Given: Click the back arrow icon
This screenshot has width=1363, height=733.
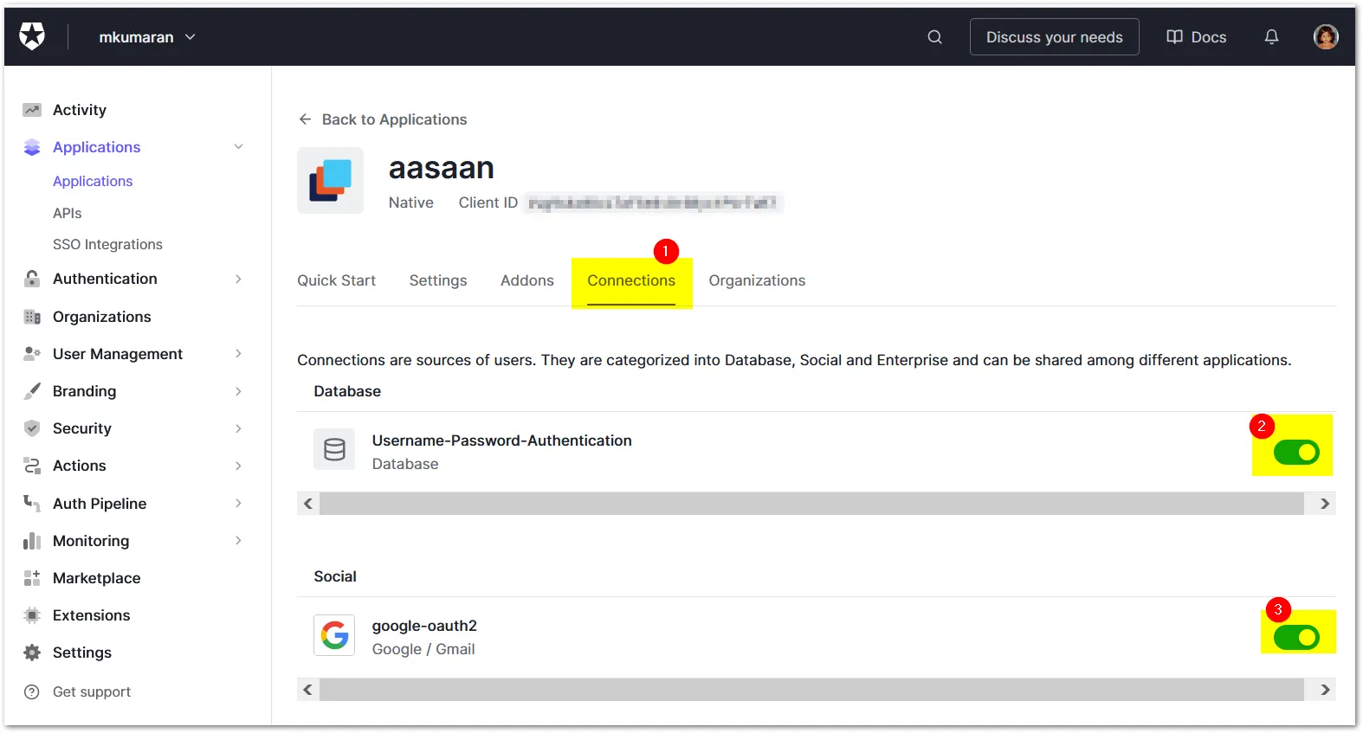Looking at the screenshot, I should 305,119.
